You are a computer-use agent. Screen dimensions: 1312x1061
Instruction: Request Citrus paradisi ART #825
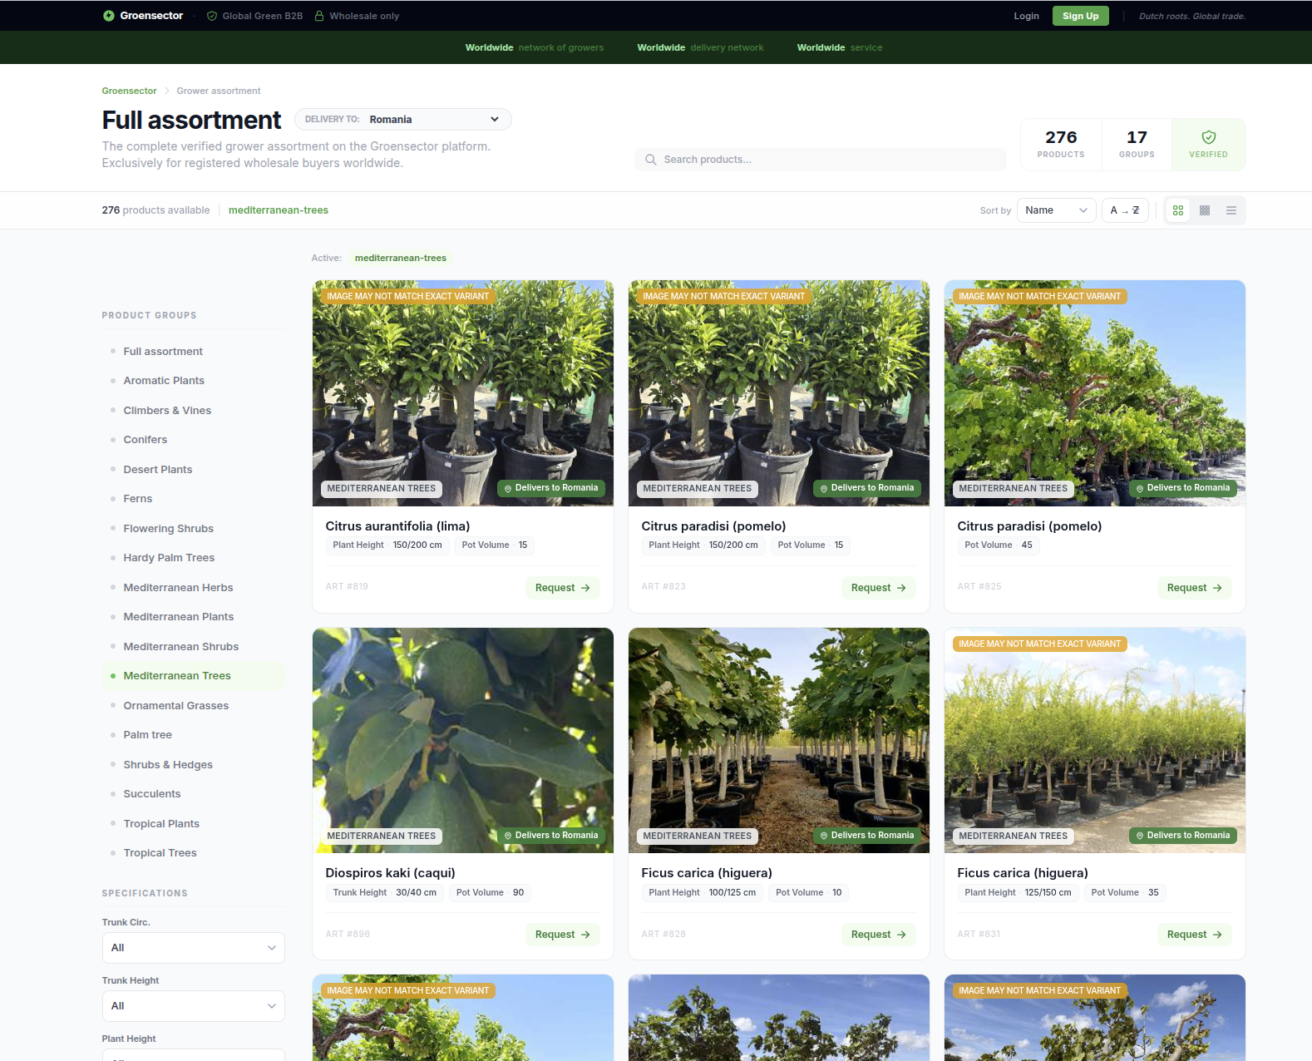point(1195,588)
